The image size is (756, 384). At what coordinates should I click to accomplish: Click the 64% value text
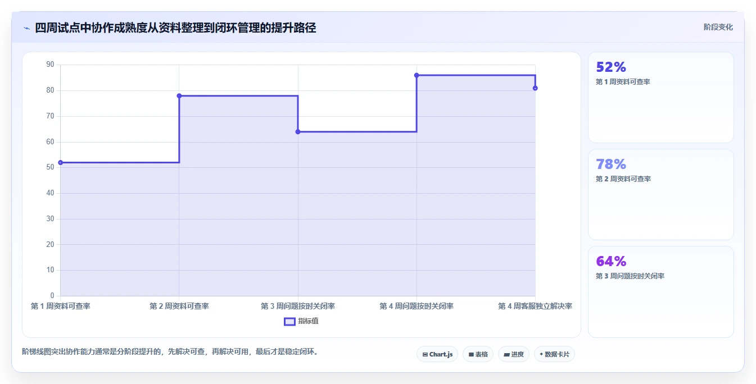tap(611, 261)
